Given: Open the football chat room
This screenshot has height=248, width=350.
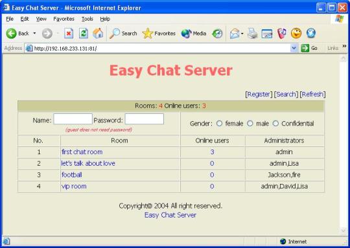Looking at the screenshot, I should pyautogui.click(x=72, y=175).
